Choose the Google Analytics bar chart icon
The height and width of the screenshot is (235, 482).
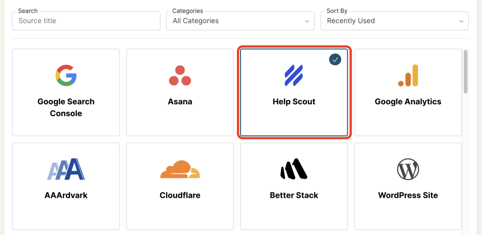[x=408, y=76]
